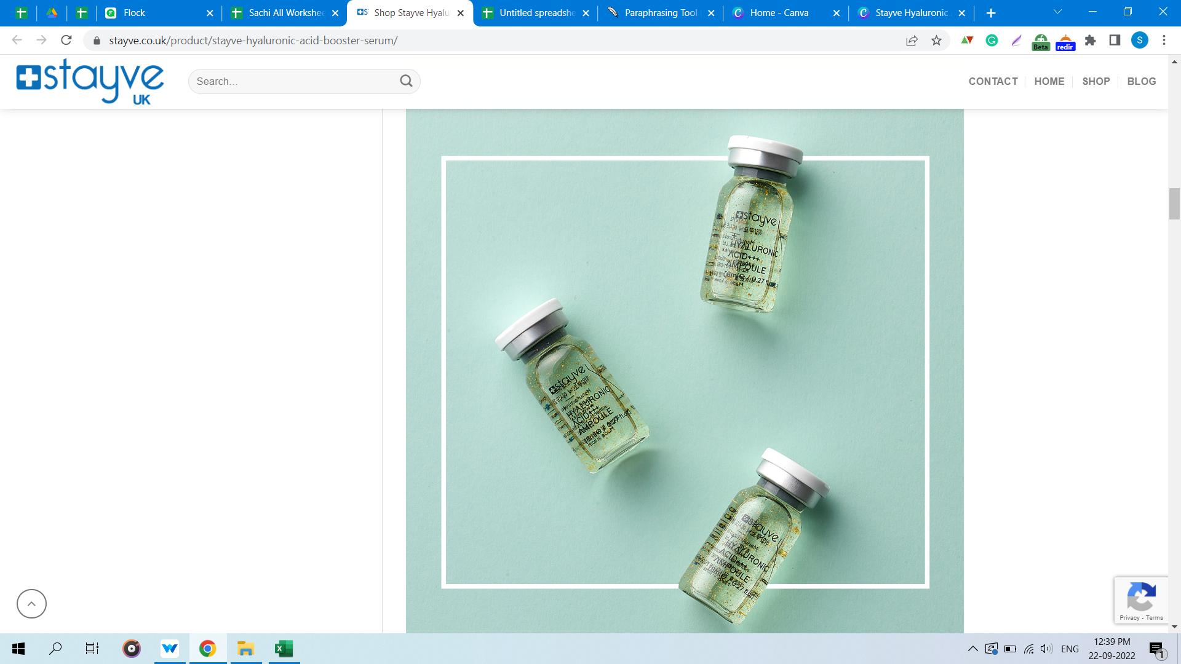Expand the tab search chevron
The width and height of the screenshot is (1181, 664).
pyautogui.click(x=1057, y=12)
